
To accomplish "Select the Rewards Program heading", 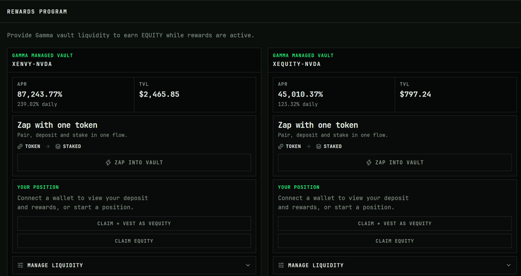I will [37, 12].
